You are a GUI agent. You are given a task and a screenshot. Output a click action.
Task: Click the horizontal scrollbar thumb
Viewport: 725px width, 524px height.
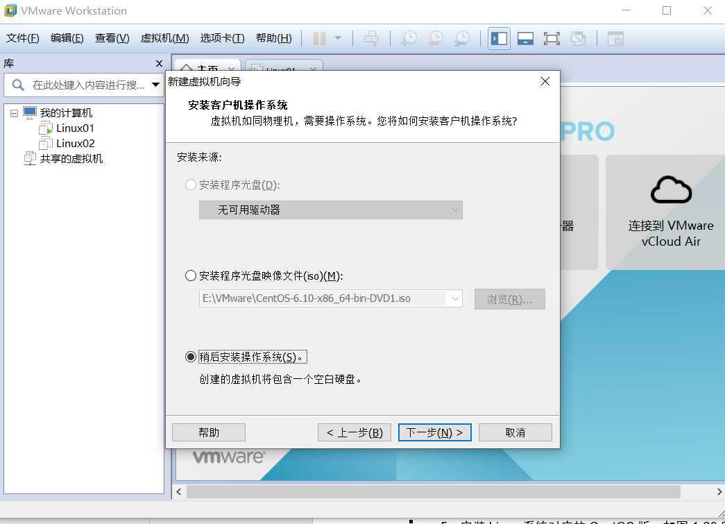(433, 491)
